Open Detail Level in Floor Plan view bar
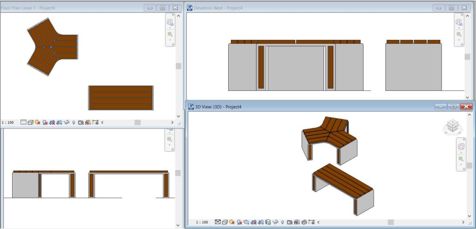 (23, 122)
